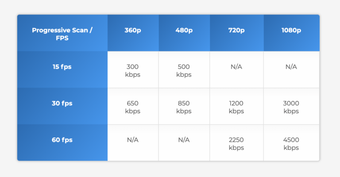The image size is (340, 177).
Task: Click the 60 fps row header
Action: click(x=62, y=140)
